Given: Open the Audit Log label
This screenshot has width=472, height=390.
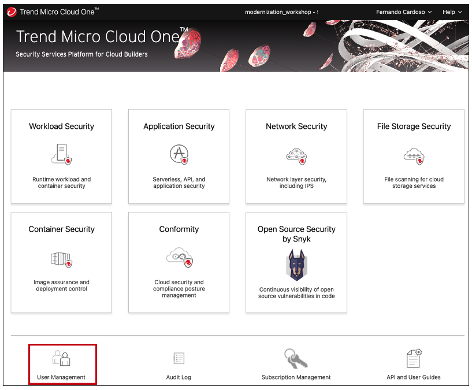Looking at the screenshot, I should (179, 377).
